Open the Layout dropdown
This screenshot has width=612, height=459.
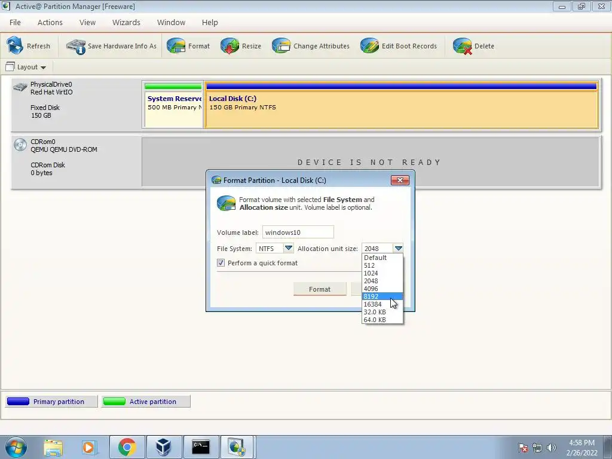pos(26,67)
